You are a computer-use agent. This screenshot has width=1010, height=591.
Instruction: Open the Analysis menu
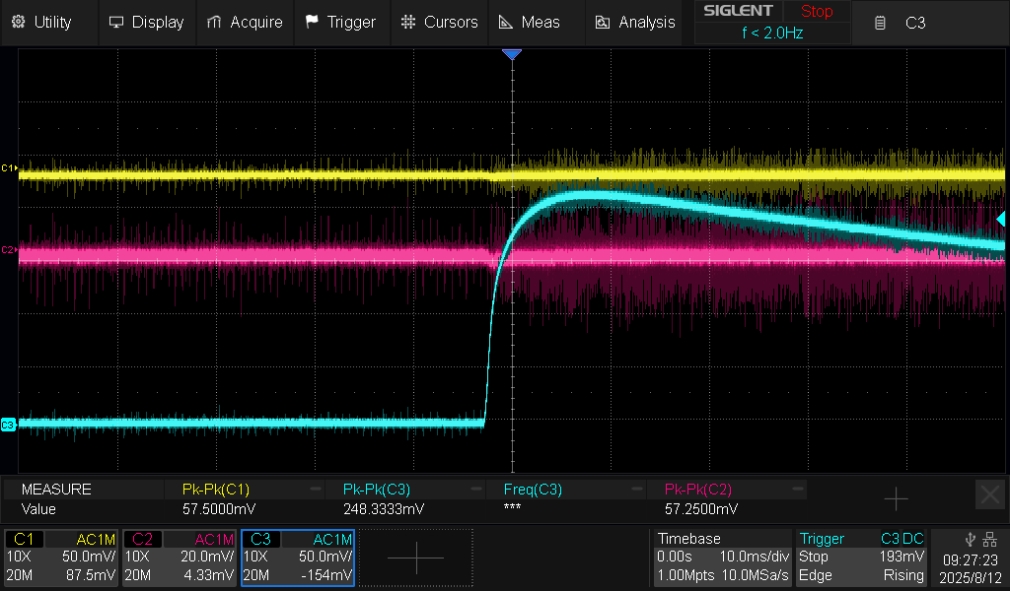pos(634,22)
